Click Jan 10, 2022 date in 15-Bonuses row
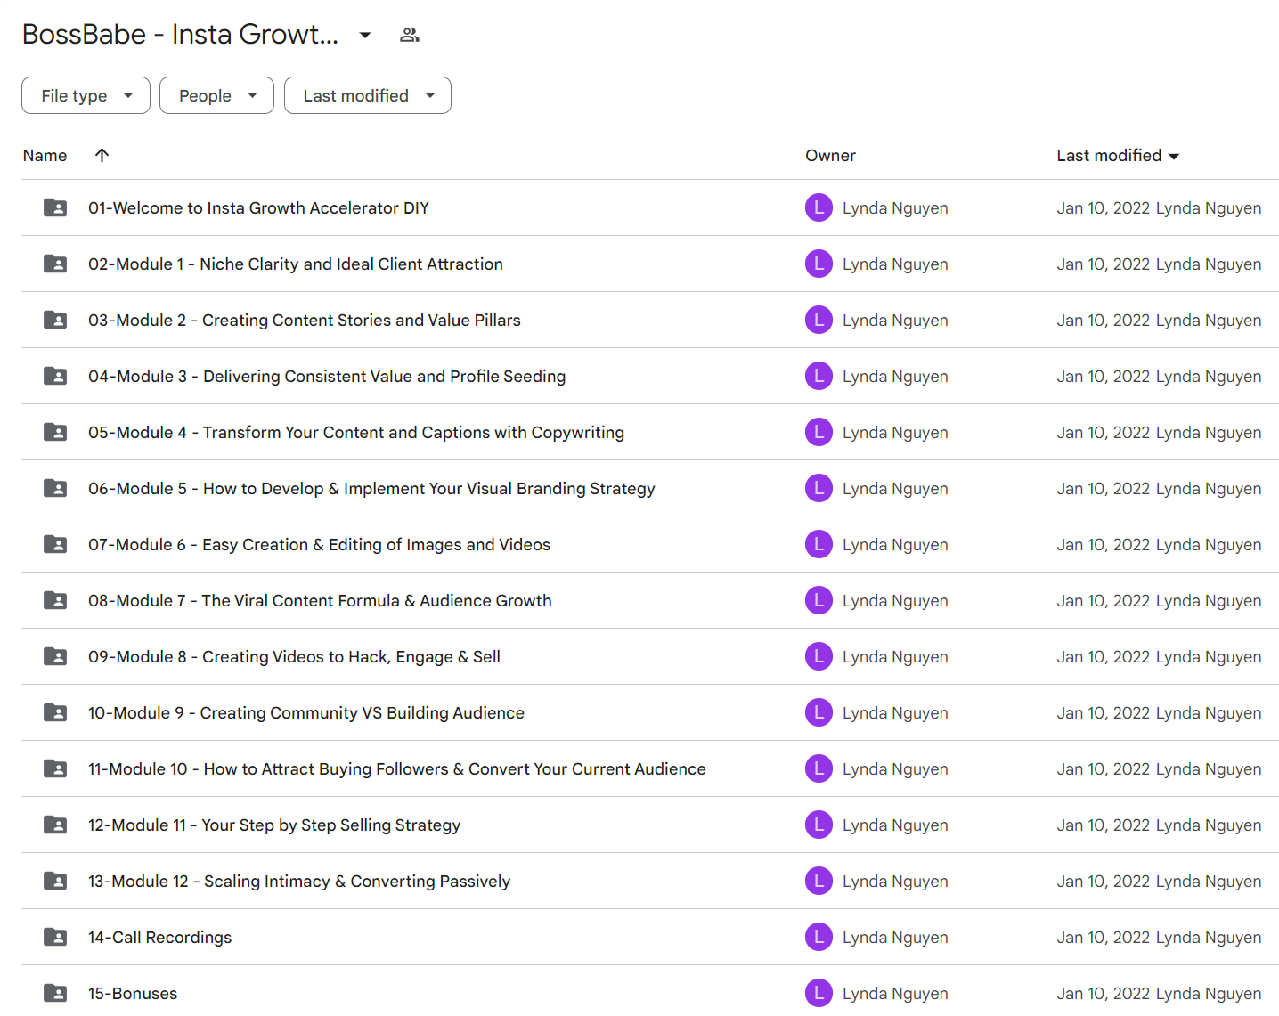 (1103, 993)
